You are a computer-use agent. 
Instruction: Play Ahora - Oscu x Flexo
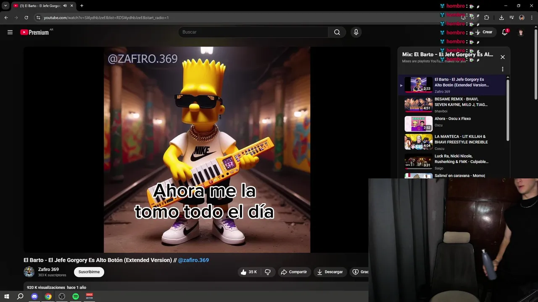453,119
